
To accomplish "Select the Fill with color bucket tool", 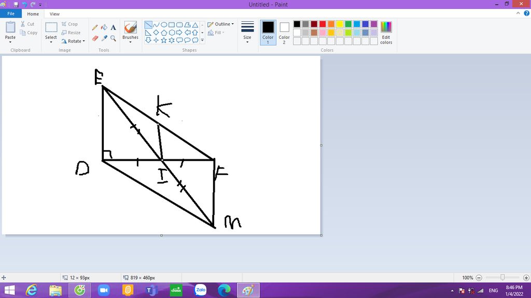I will coord(104,27).
